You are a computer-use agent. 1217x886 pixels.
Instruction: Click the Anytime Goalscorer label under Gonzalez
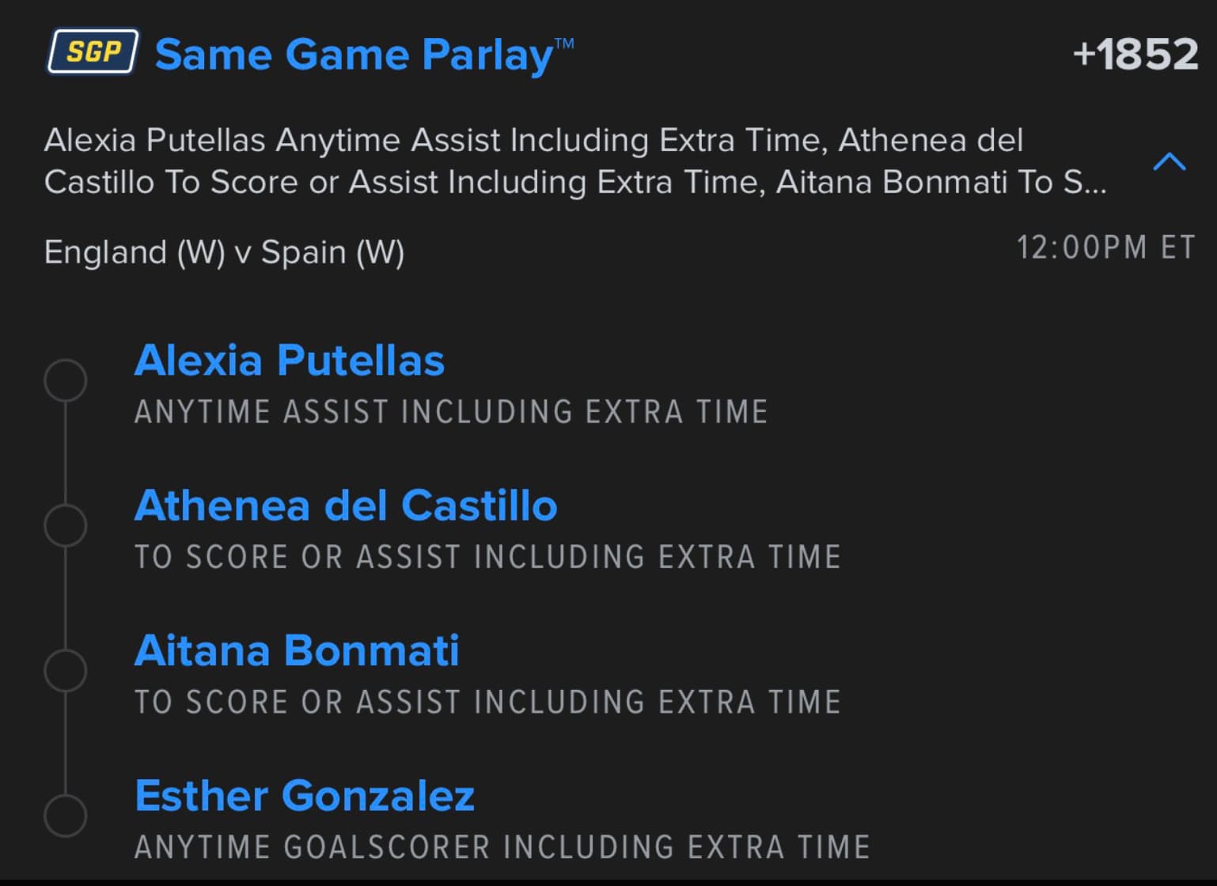click(x=502, y=847)
